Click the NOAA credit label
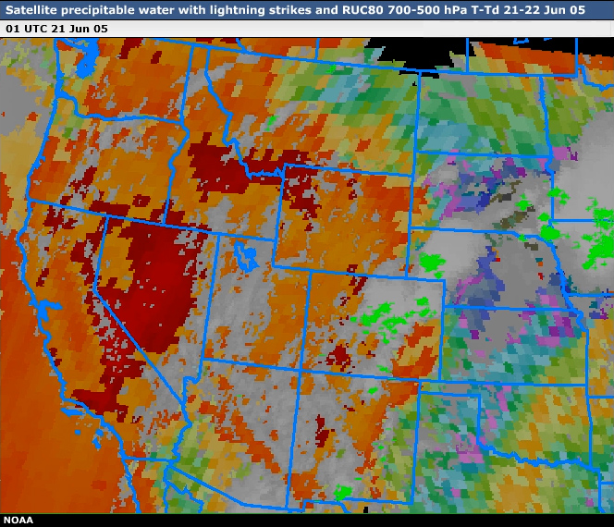This screenshot has width=614, height=527. pyautogui.click(x=18, y=520)
